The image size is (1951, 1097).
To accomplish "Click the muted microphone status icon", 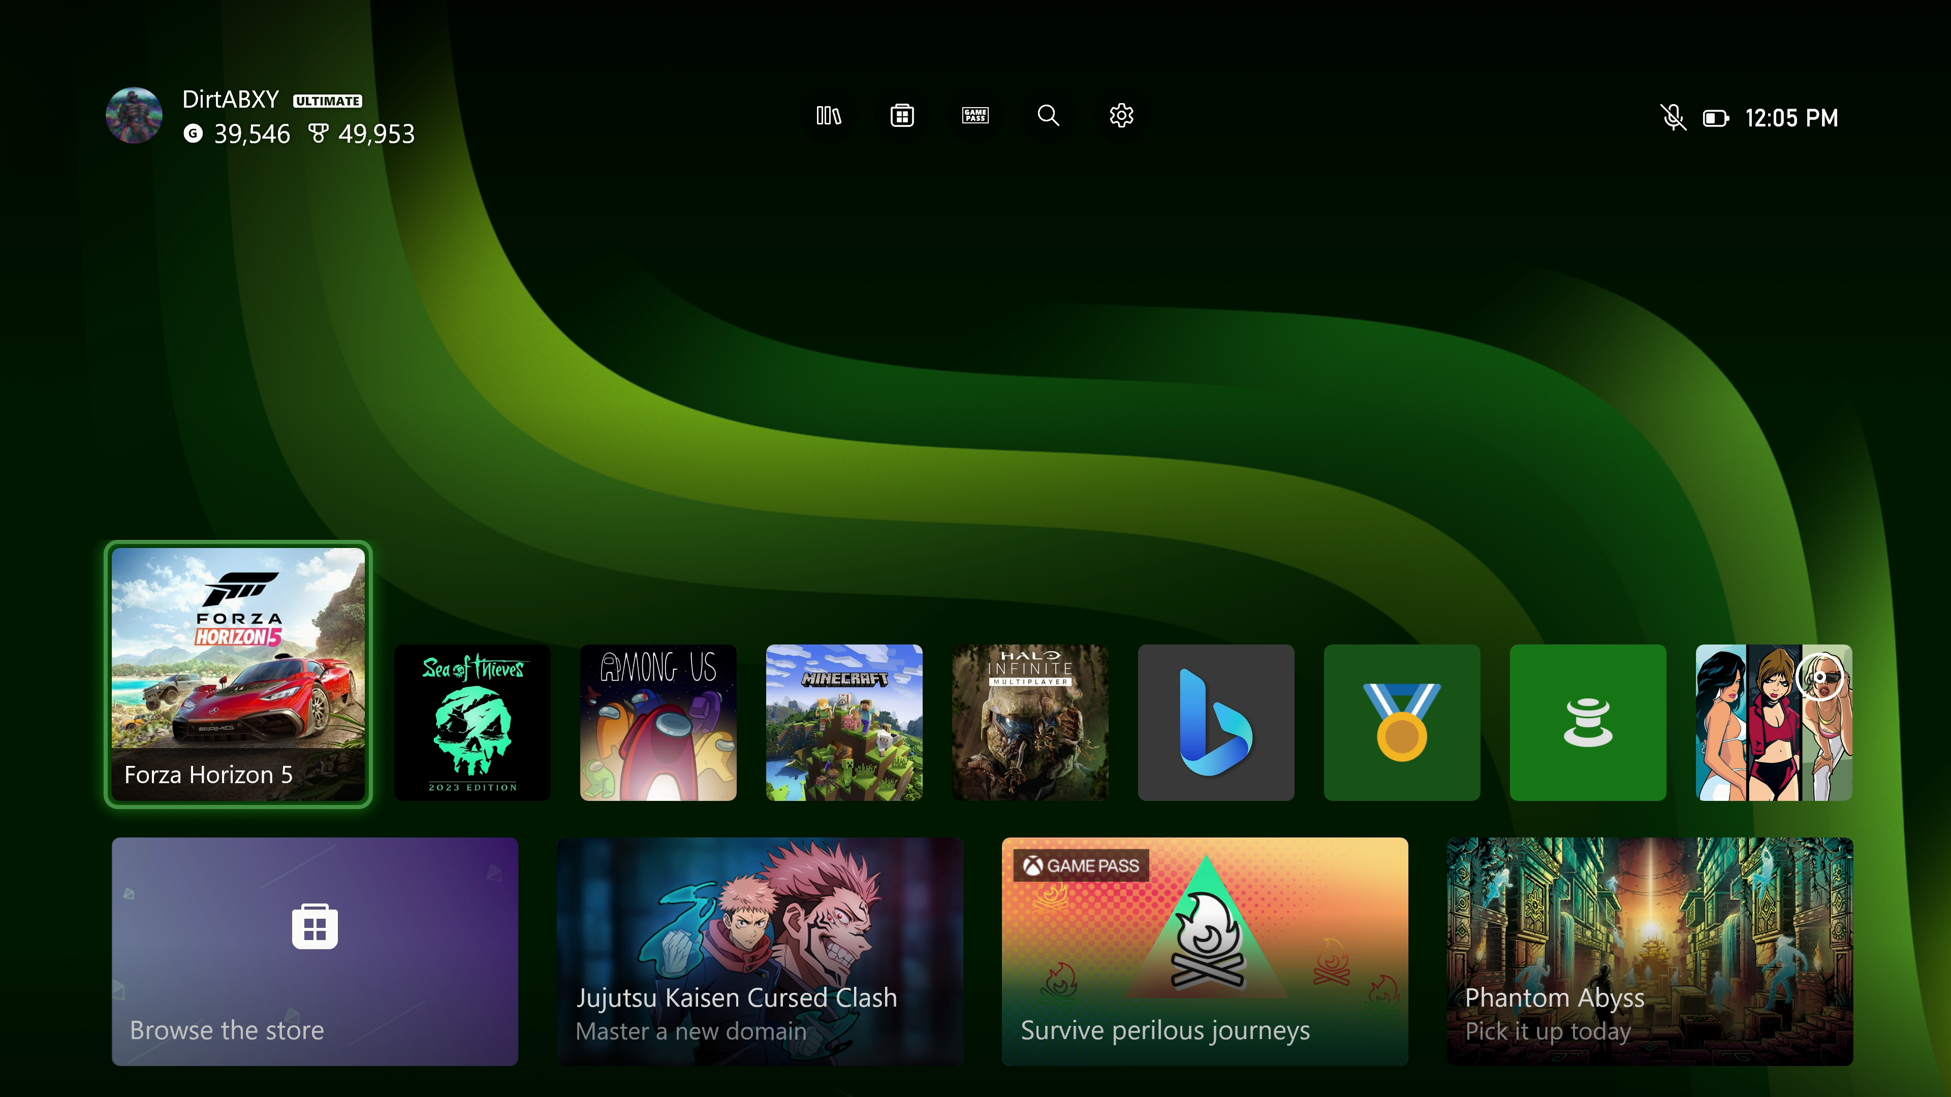I will tap(1673, 117).
